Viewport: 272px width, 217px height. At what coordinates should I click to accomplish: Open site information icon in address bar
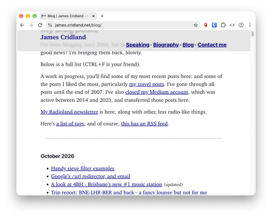coord(50,25)
